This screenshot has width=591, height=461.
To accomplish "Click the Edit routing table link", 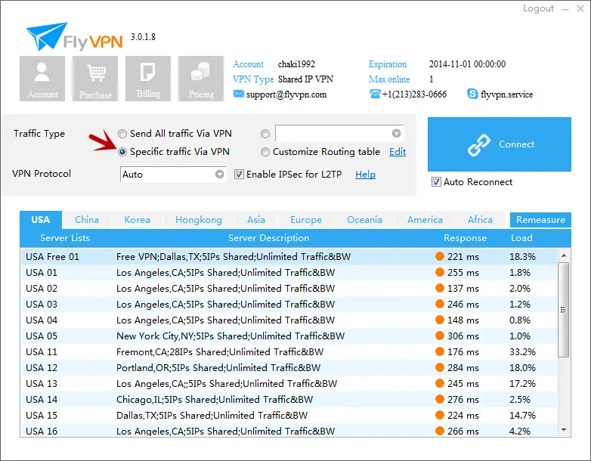I will pos(398,152).
